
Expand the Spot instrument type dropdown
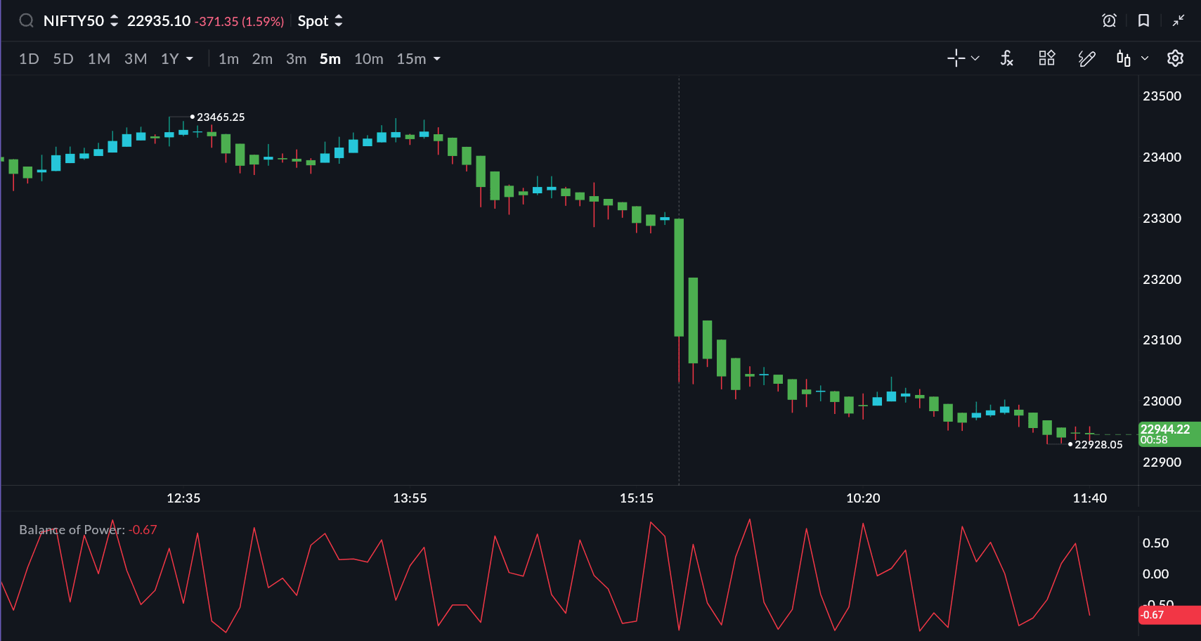coord(320,21)
